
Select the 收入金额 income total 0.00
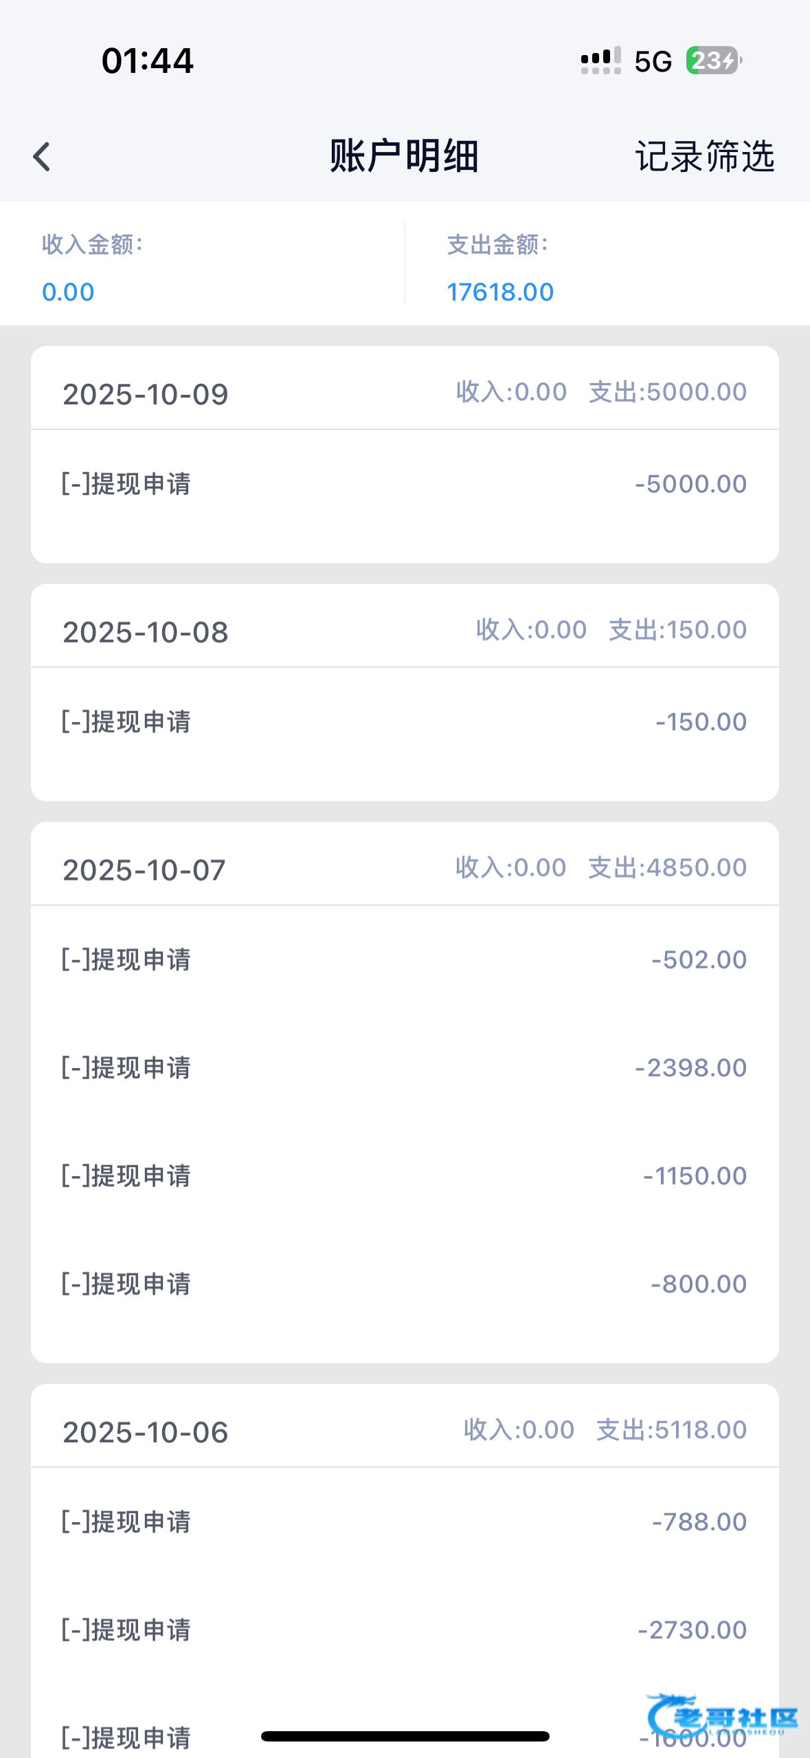tap(68, 292)
